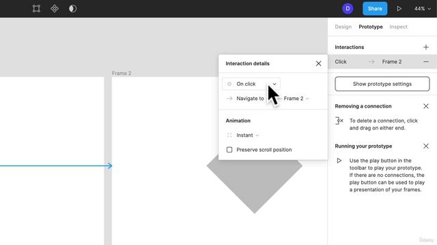The width and height of the screenshot is (437, 245).
Task: Switch to the Design tab
Action: tap(343, 27)
